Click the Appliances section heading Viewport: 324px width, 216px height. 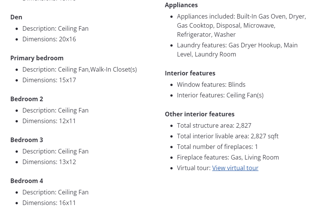[181, 5]
